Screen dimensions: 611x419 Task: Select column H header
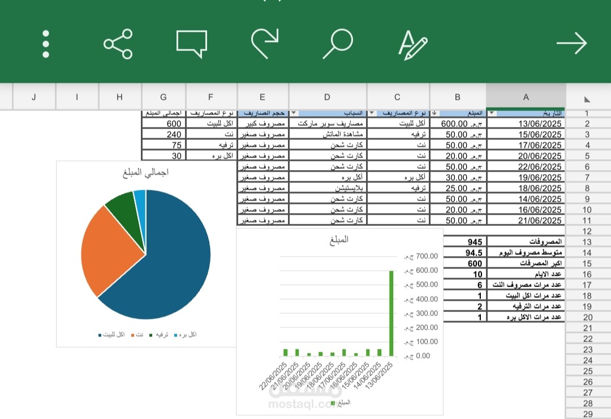point(119,97)
